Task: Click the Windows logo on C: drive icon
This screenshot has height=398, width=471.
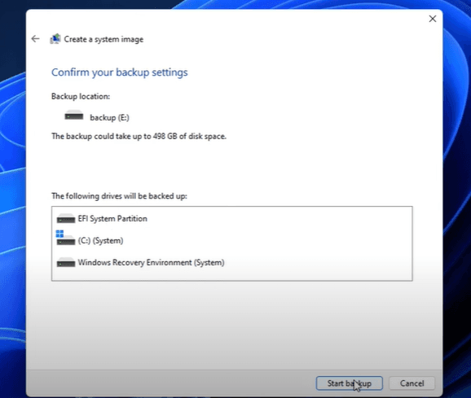Action: point(59,234)
